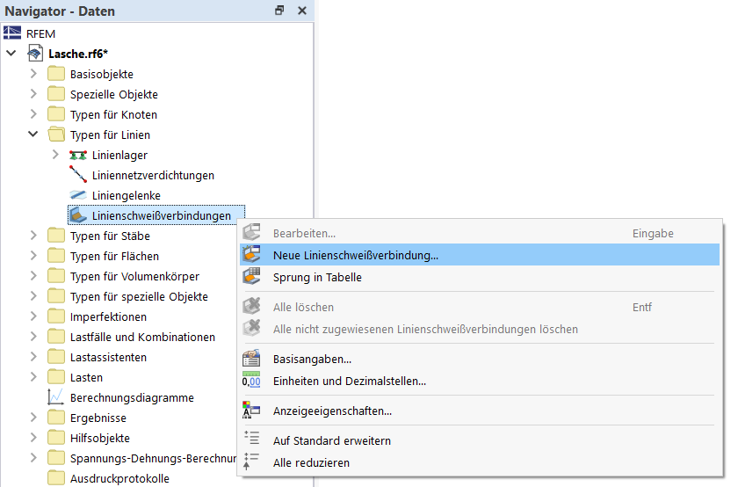Select Spannungs-Dehnungs-Berechnung tree item
The image size is (738, 487).
coord(153,458)
